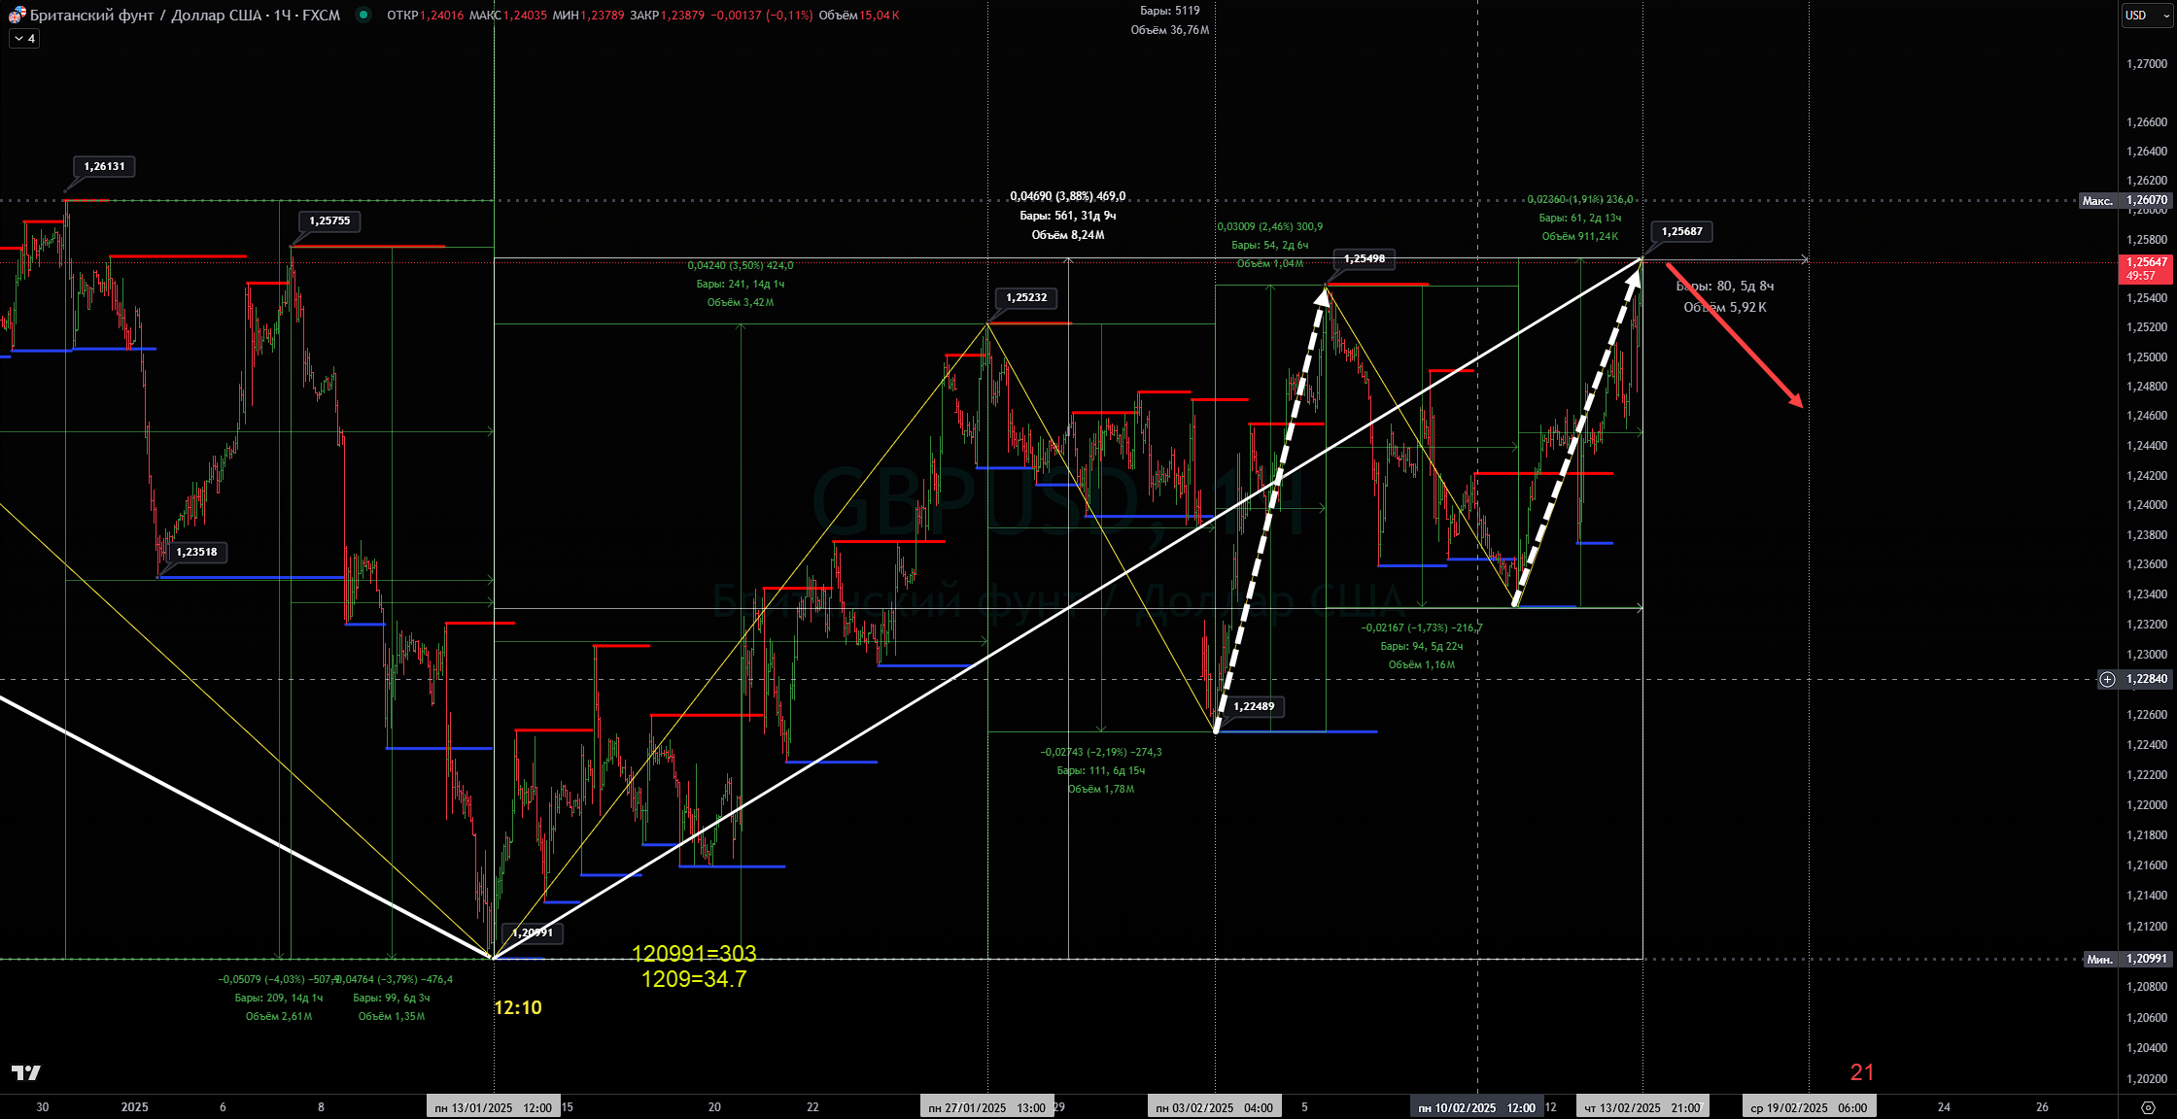Screen dimensions: 2177x1119
Task: Click the Бары: 5119 label at top
Action: 1170,11
